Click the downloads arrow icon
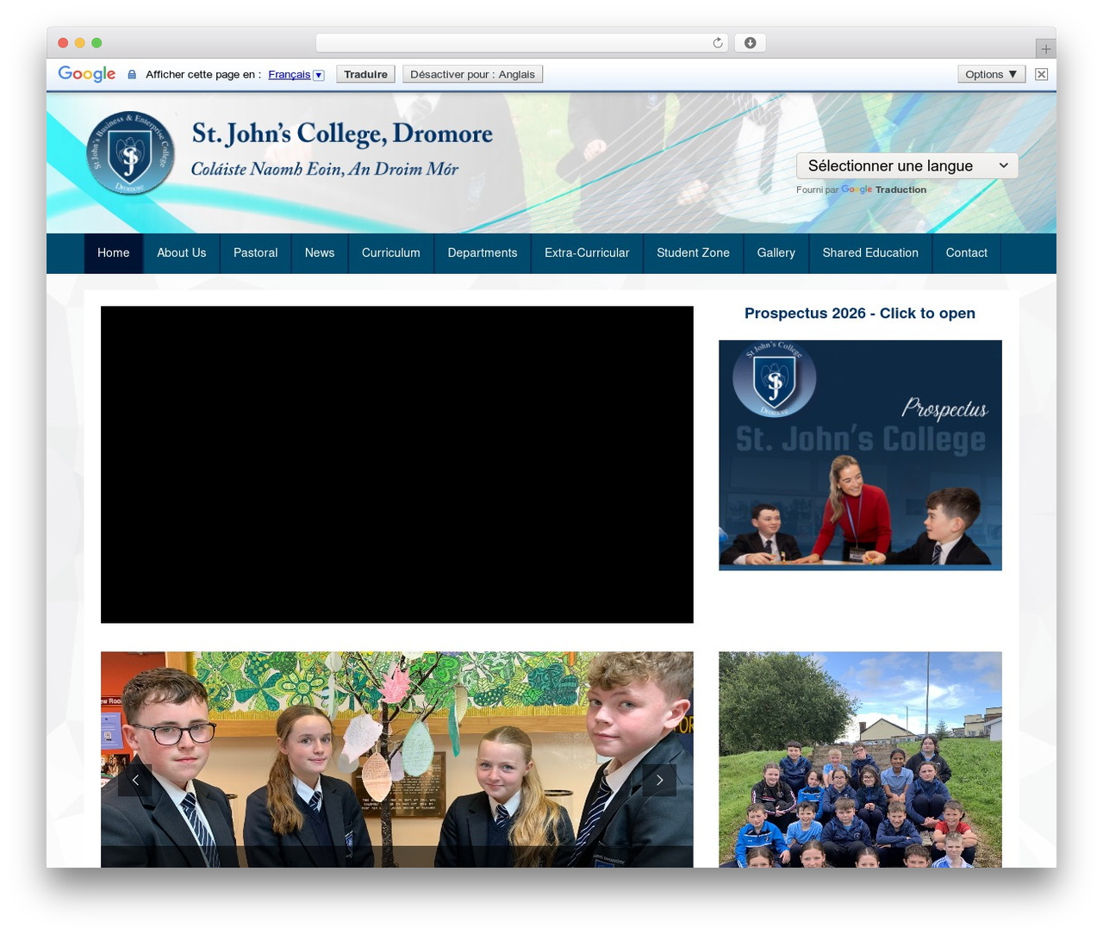This screenshot has height=934, width=1103. tap(750, 43)
